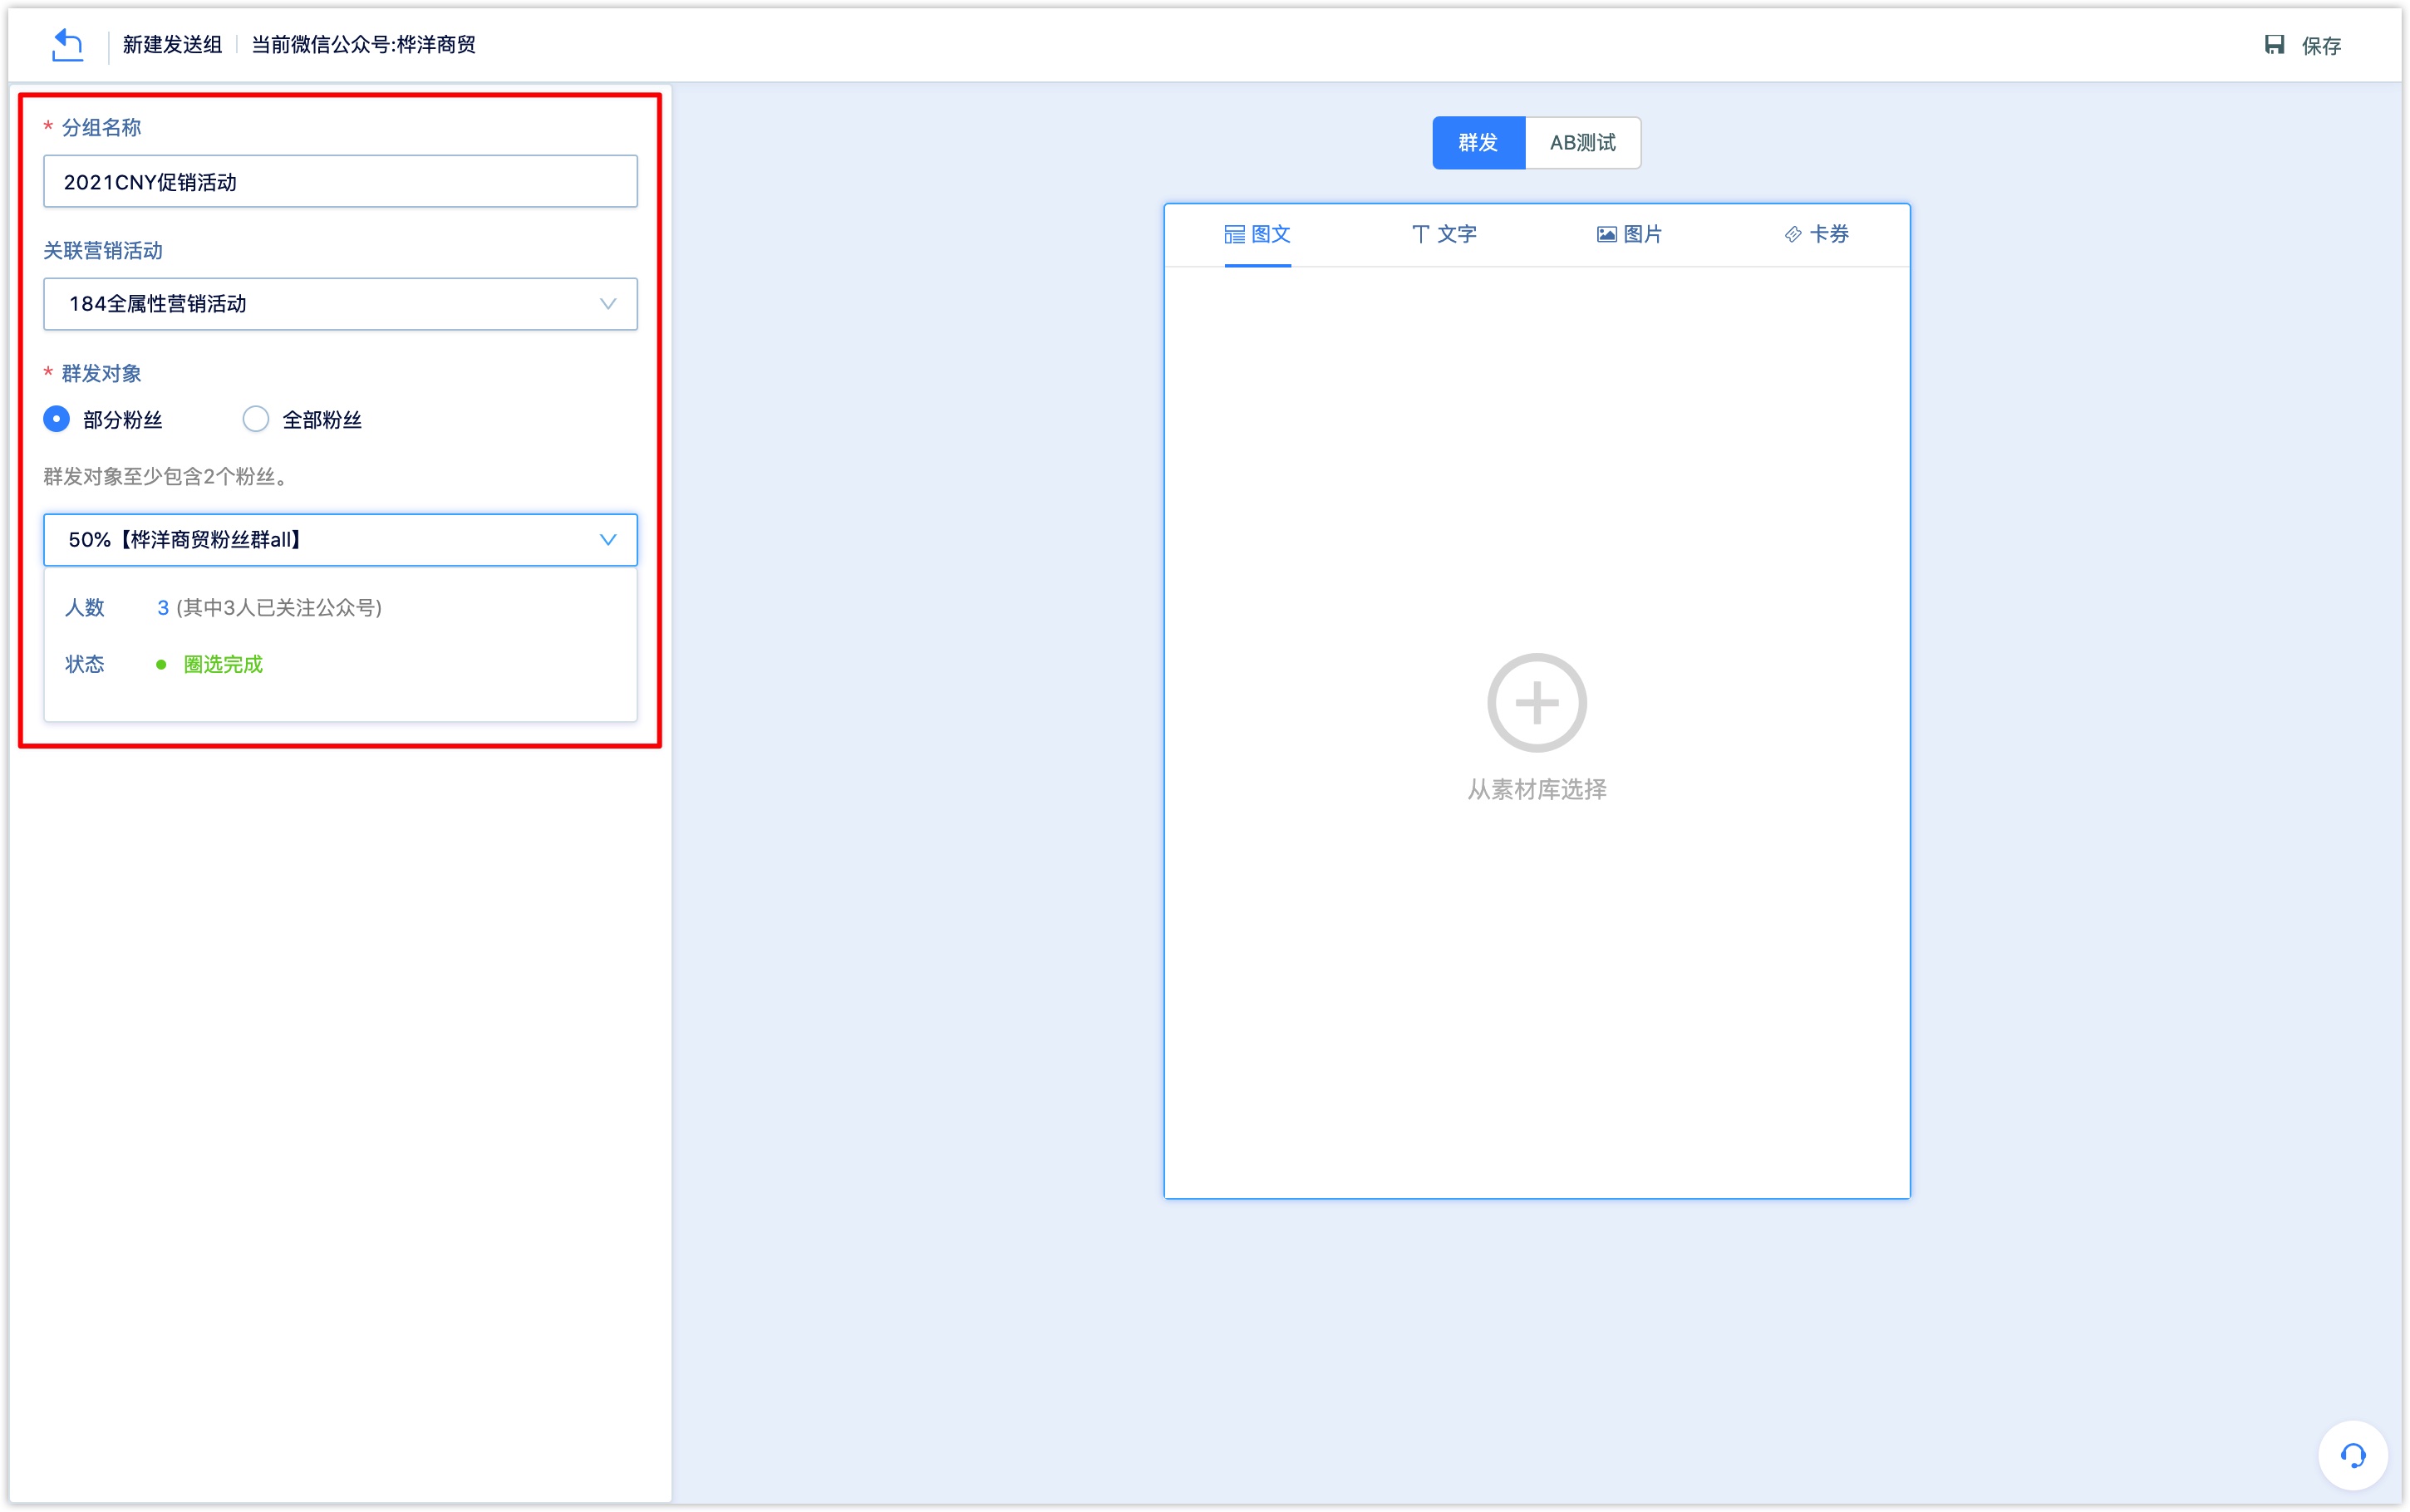Click the 新建发送组 title text
The image size is (2410, 1512).
[172, 45]
